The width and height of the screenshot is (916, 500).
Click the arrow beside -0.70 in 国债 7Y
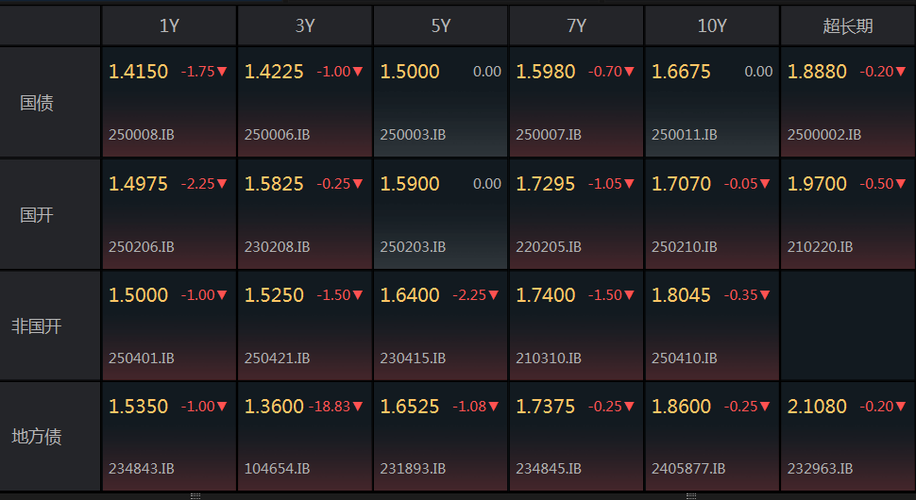click(629, 72)
